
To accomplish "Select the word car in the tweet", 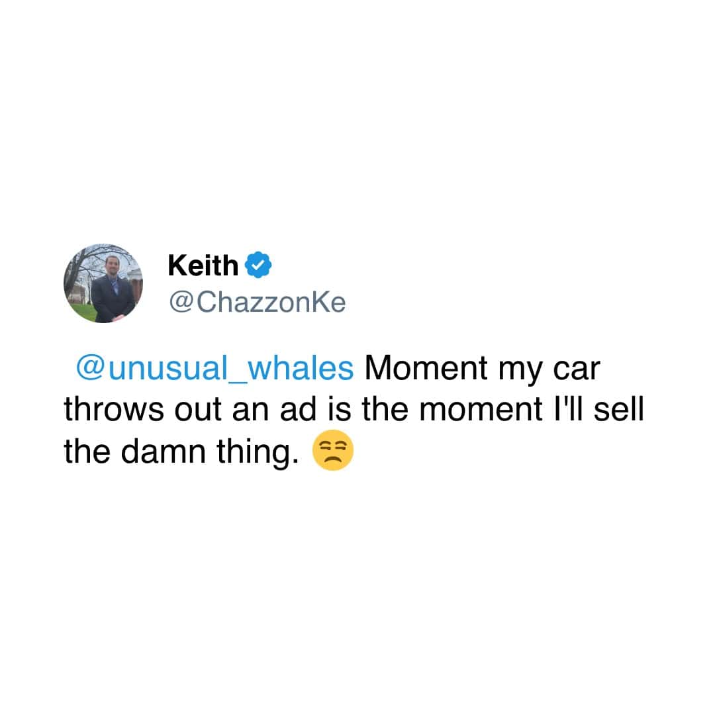I will pyautogui.click(x=577, y=369).
